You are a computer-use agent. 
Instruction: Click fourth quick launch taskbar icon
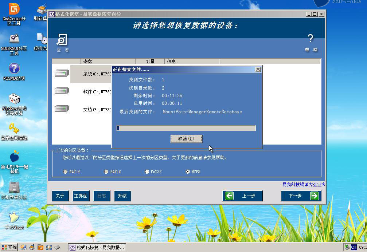pos(49,247)
